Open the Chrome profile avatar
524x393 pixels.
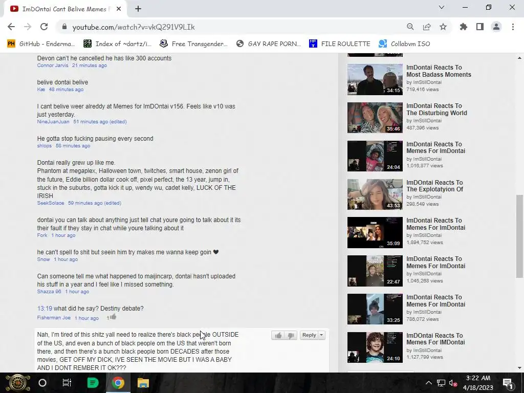pos(496,27)
